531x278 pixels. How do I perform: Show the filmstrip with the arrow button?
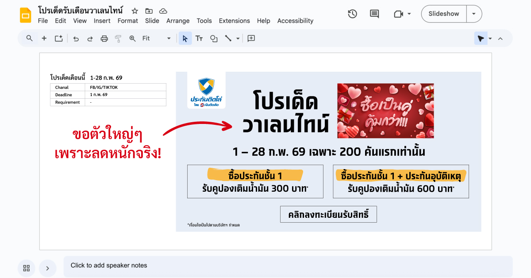[47, 268]
